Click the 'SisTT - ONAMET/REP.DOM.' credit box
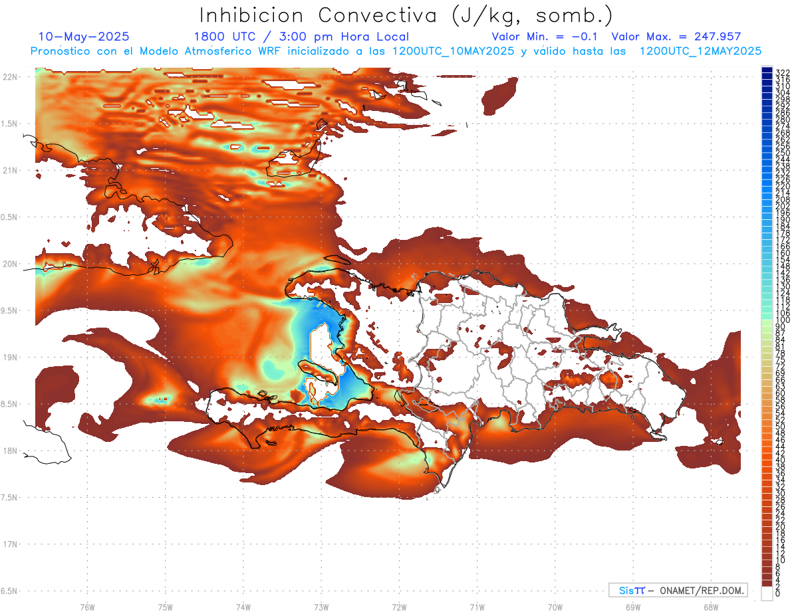 (x=678, y=590)
